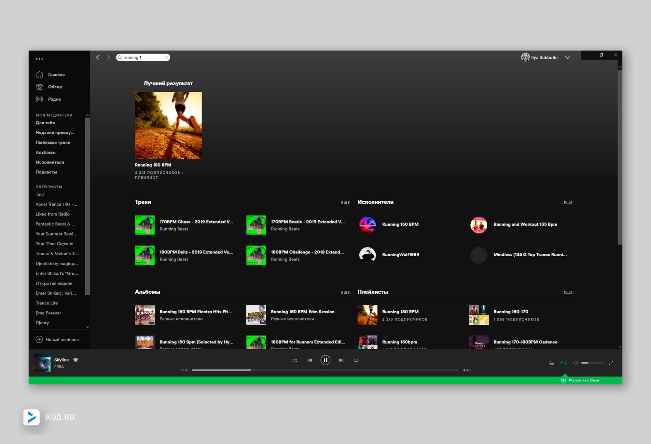
Task: Show more Альбомы via ЕЩЕ
Action: 345,293
